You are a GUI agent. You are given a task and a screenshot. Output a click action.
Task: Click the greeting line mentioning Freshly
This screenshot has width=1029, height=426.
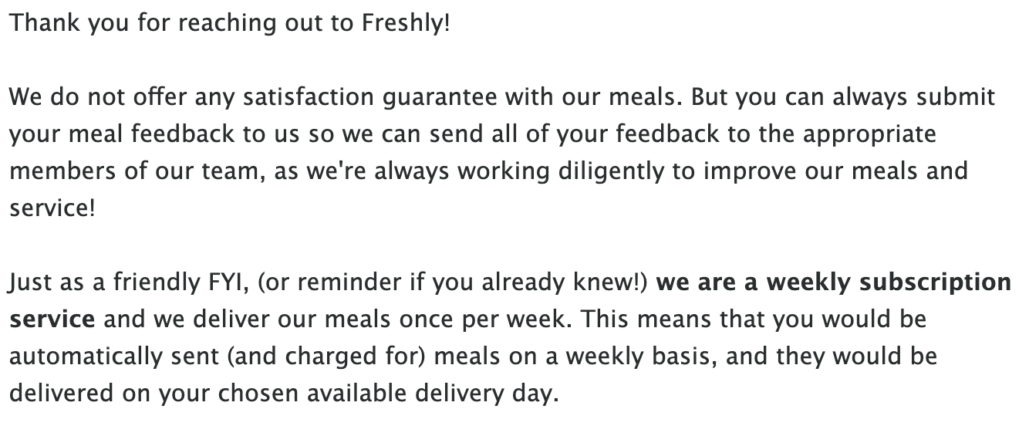coord(229,24)
